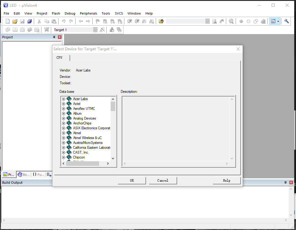The height and width of the screenshot is (230, 296).
Task: Click down arrow of database vertical scrollbar
Action: (113, 158)
